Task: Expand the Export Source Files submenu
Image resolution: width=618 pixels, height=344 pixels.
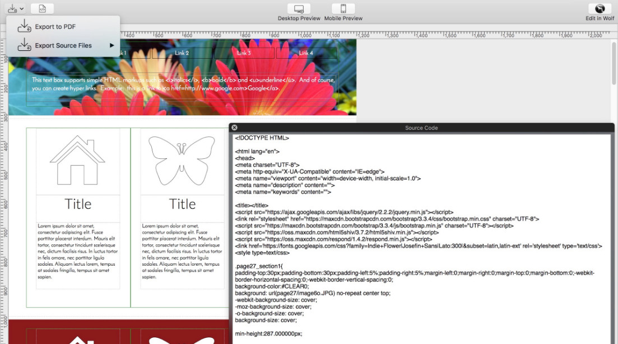Action: tap(63, 45)
